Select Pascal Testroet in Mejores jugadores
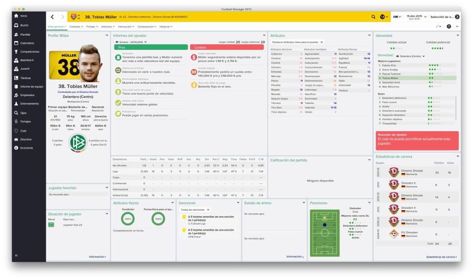 point(417,74)
